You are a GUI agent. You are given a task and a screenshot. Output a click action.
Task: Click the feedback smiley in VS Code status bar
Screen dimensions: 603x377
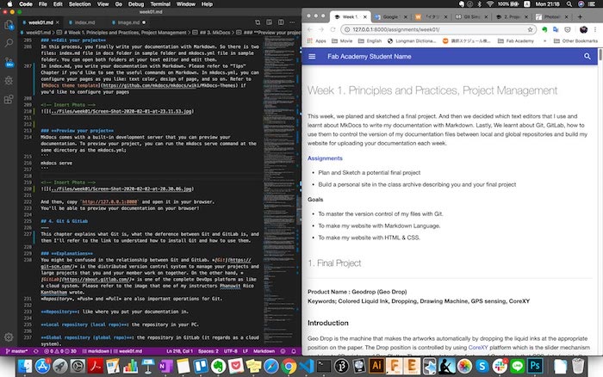tap(283, 351)
